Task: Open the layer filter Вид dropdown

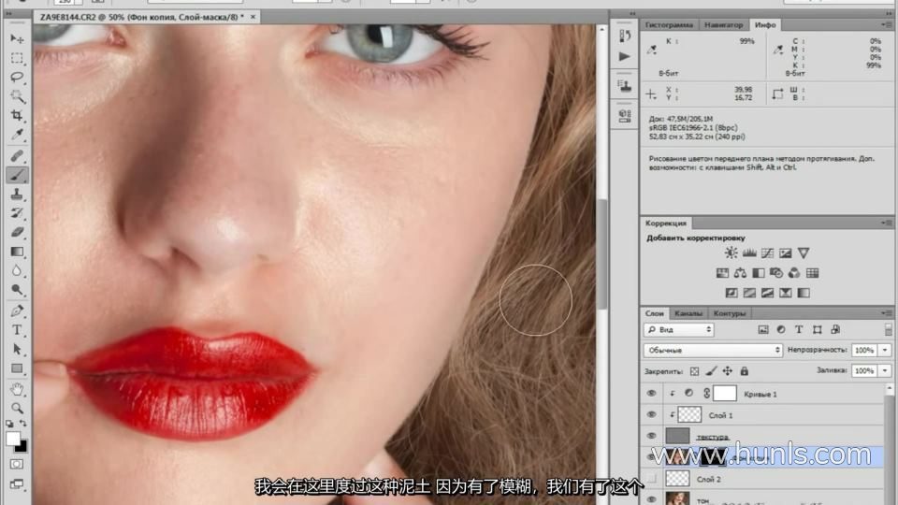Action: pyautogui.click(x=679, y=330)
